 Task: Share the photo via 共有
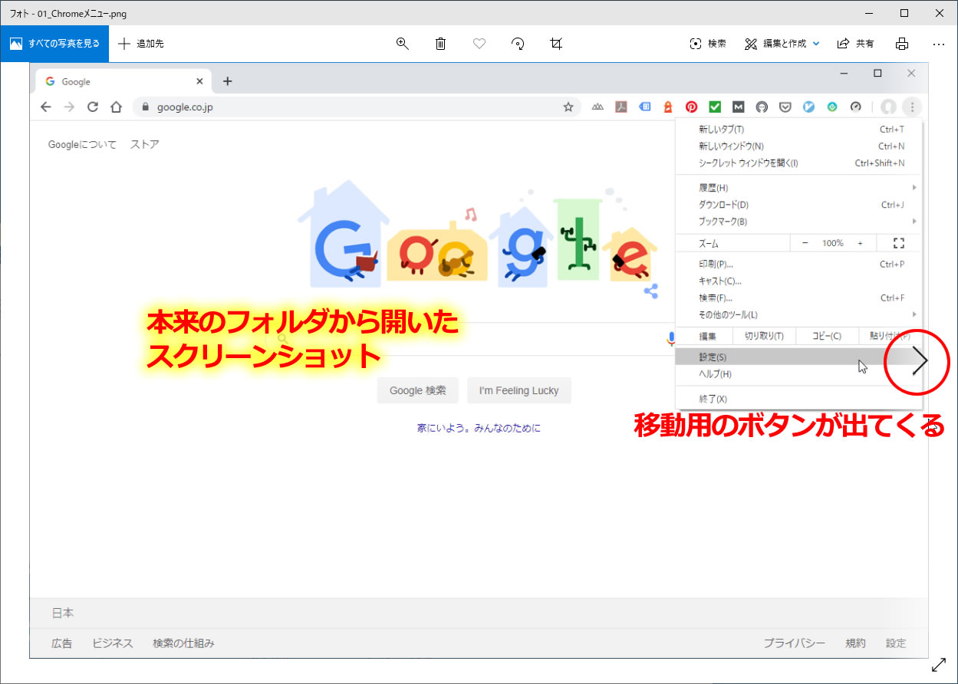click(855, 44)
